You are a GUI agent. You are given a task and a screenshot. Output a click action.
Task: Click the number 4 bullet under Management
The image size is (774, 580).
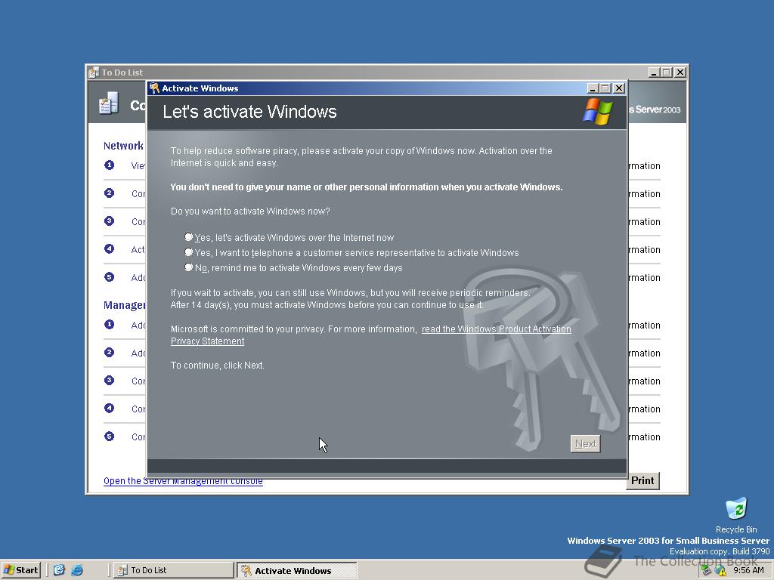pyautogui.click(x=109, y=408)
